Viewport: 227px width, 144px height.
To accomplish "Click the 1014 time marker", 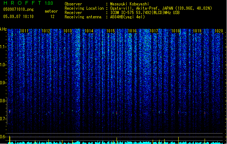I will [x=89, y=31].
